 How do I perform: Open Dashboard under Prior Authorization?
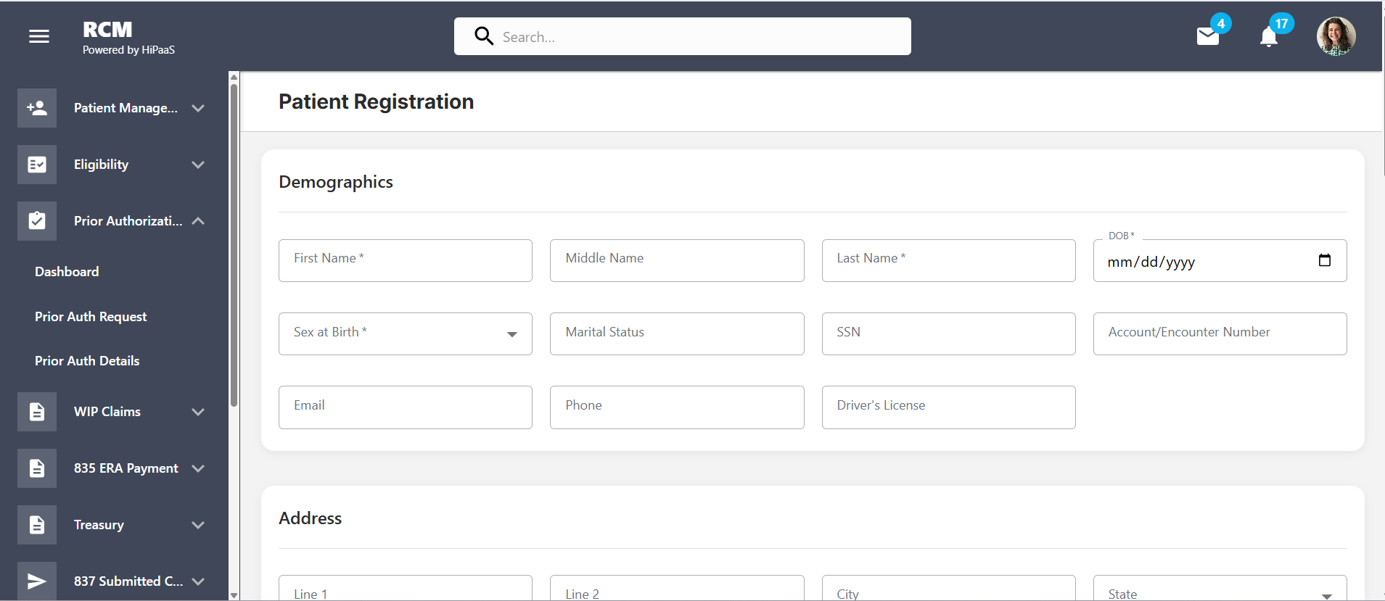67,272
